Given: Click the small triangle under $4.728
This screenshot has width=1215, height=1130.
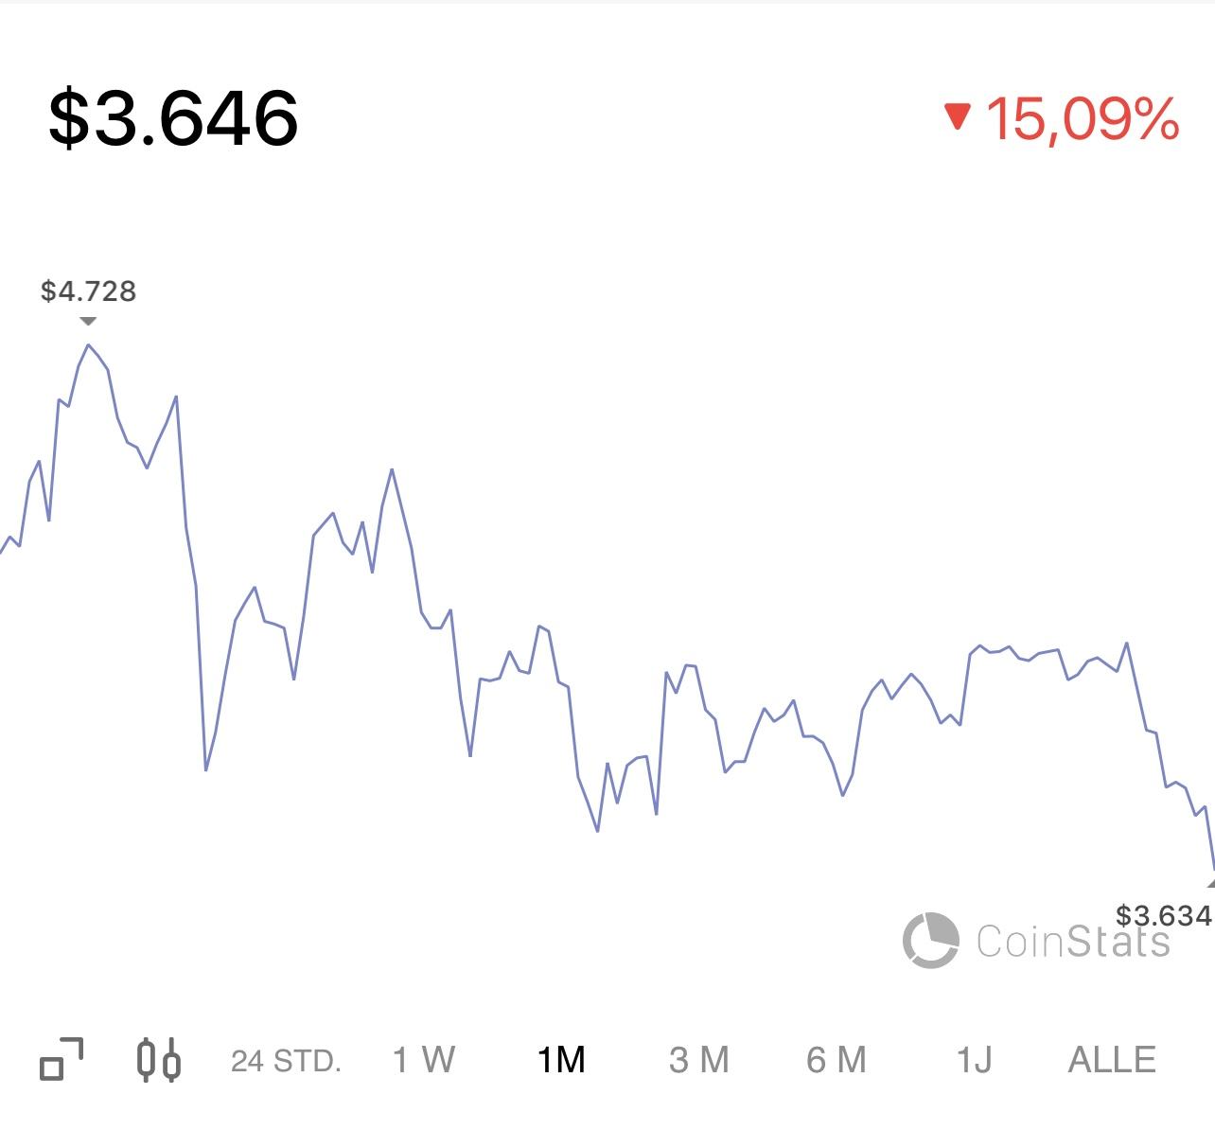Looking at the screenshot, I should 88,322.
